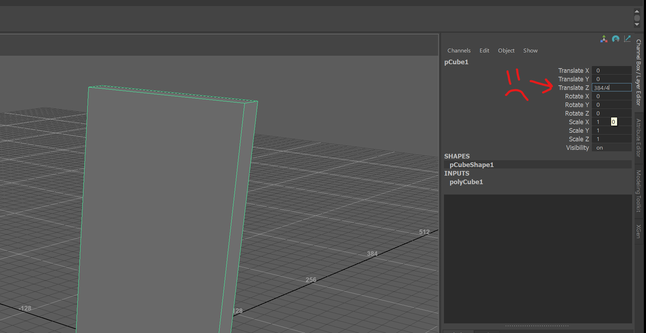Viewport: 646px width, 333px height.
Task: Expand the pCubeShape1 shape node
Action: pyautogui.click(x=472, y=165)
